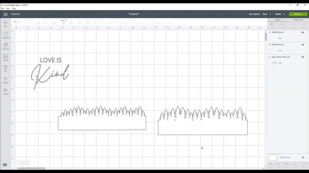Image resolution: width=309 pixels, height=173 pixels.
Task: Open the hamburger main menu
Action: pyautogui.click(x=5, y=14)
